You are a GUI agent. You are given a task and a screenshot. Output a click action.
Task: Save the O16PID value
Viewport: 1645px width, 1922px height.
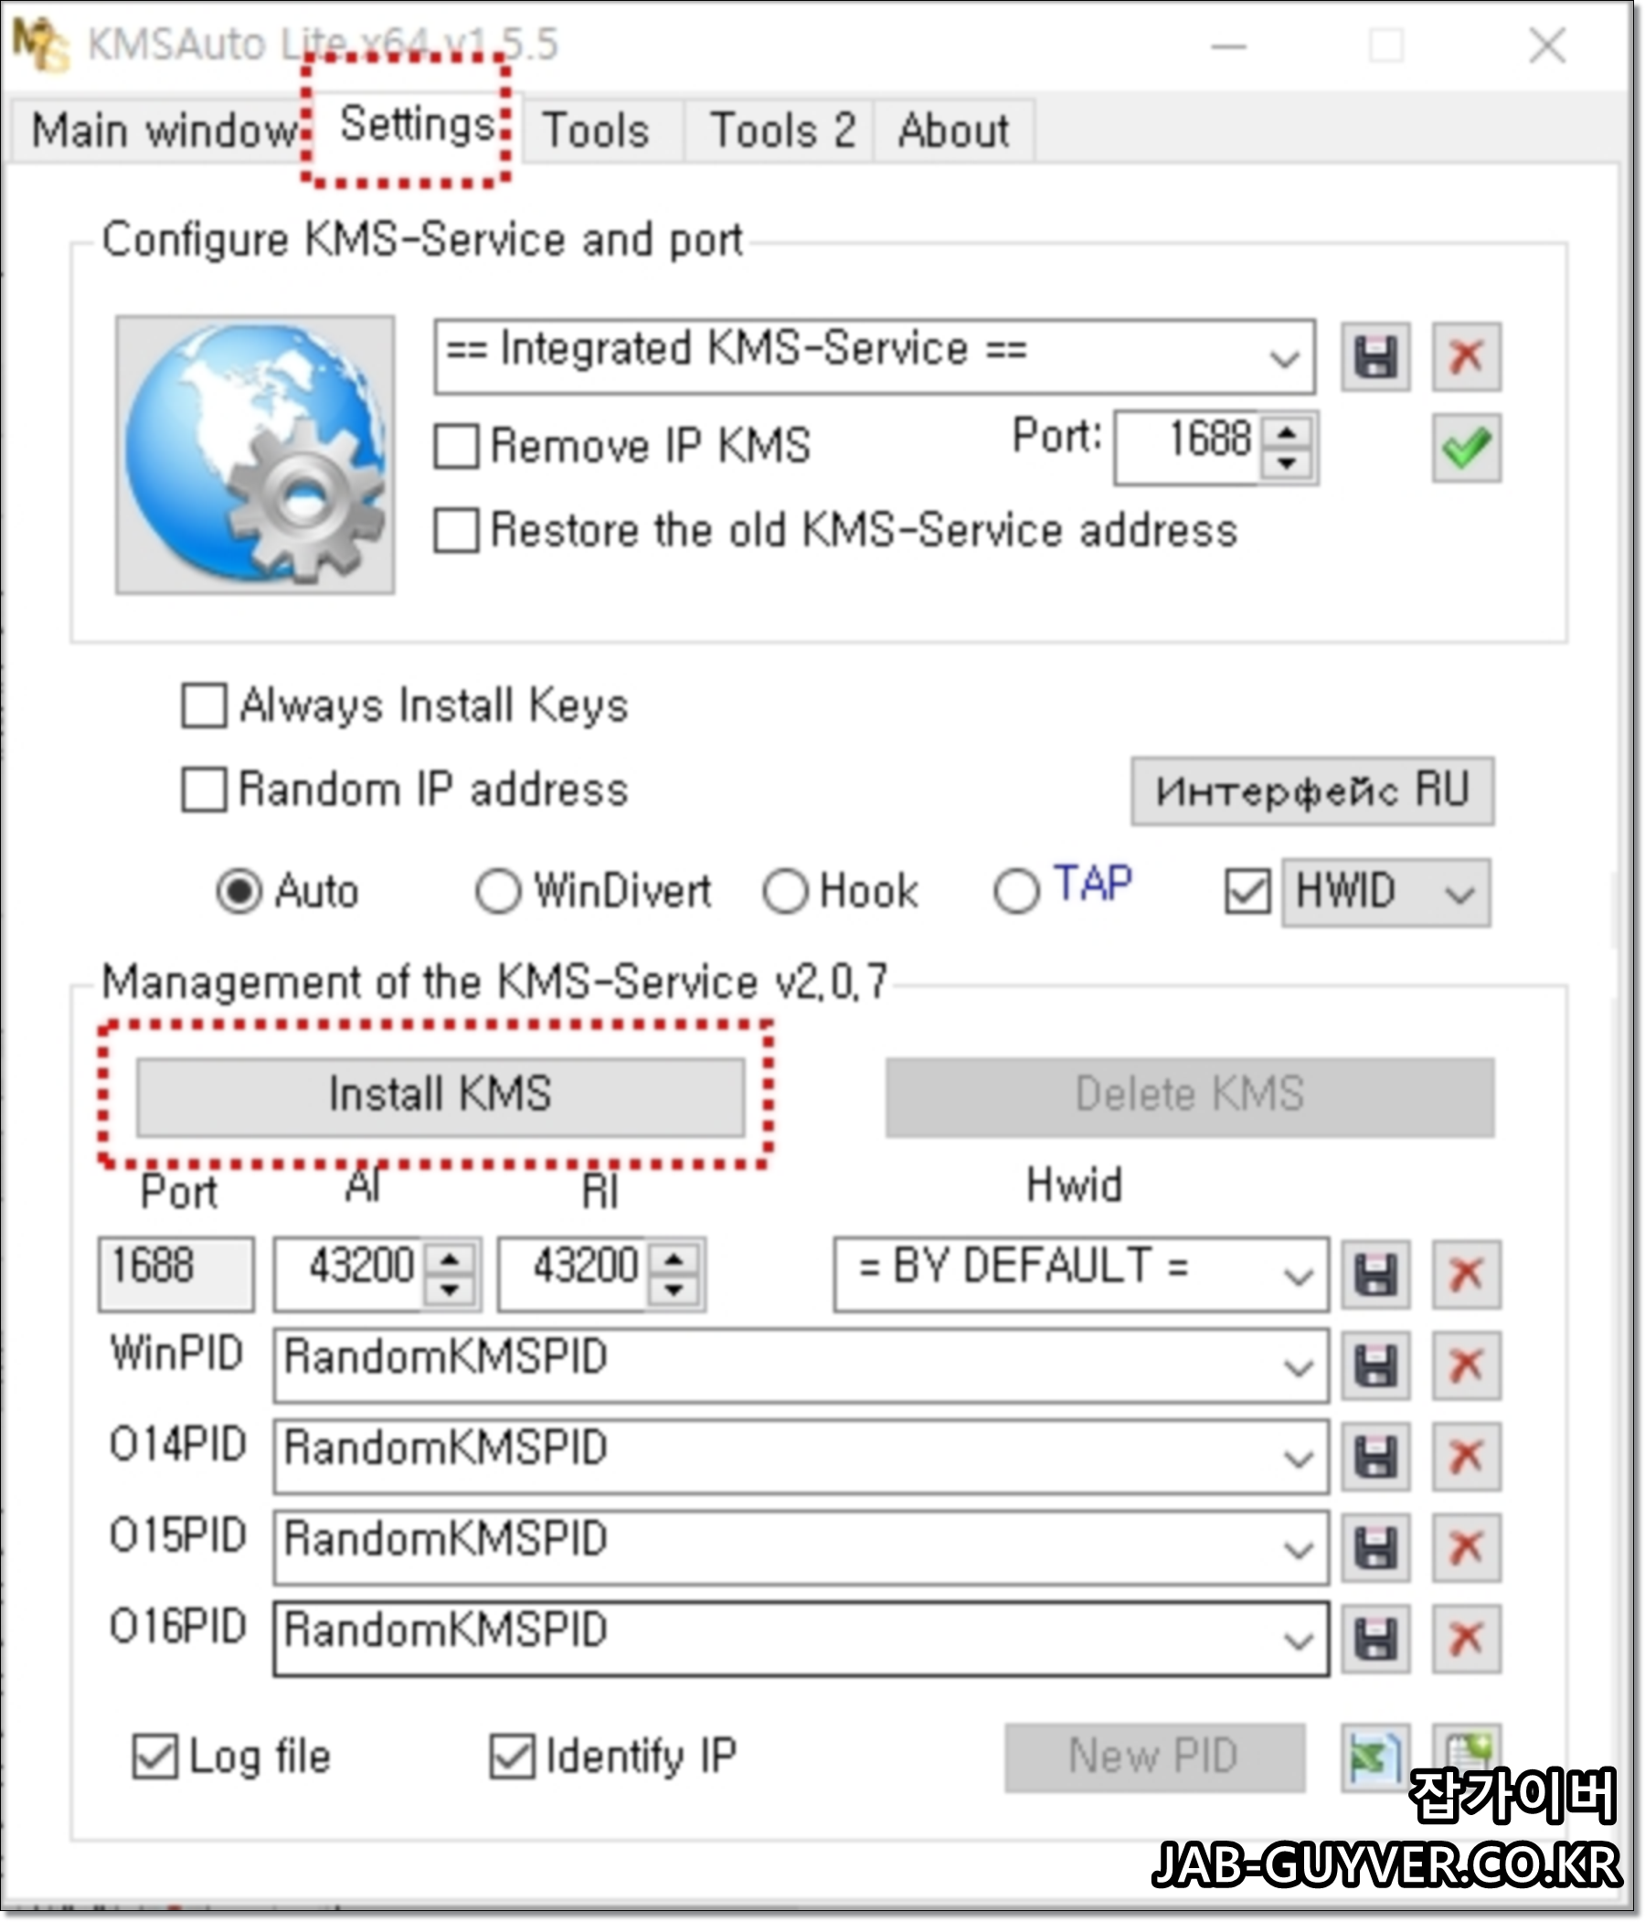1375,1638
